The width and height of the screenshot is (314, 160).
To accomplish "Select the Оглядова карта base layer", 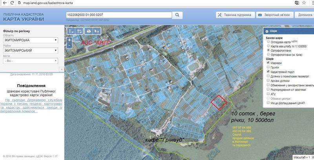I will [268, 42].
